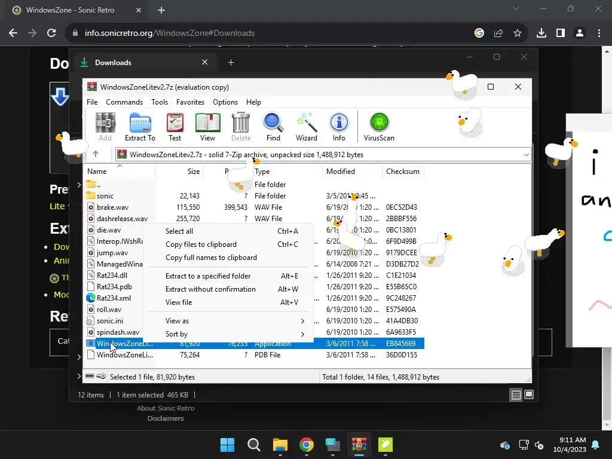612x459 pixels.
Task: Open the Help menu in WinRAR
Action: (x=253, y=102)
